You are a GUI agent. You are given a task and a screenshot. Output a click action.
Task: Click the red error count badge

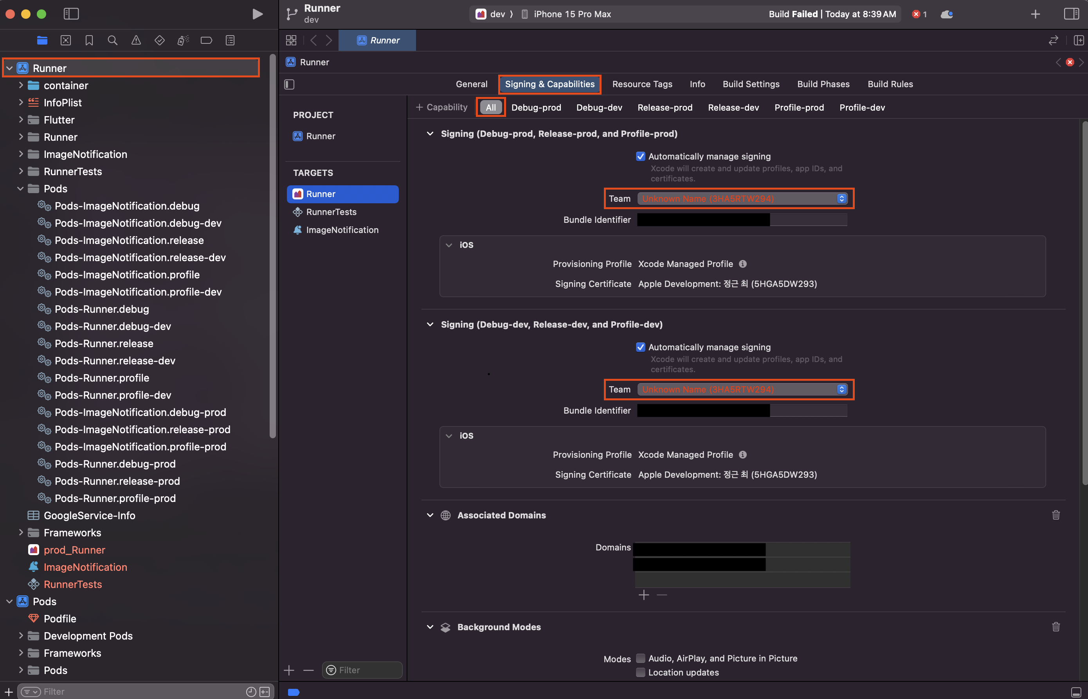pos(919,14)
